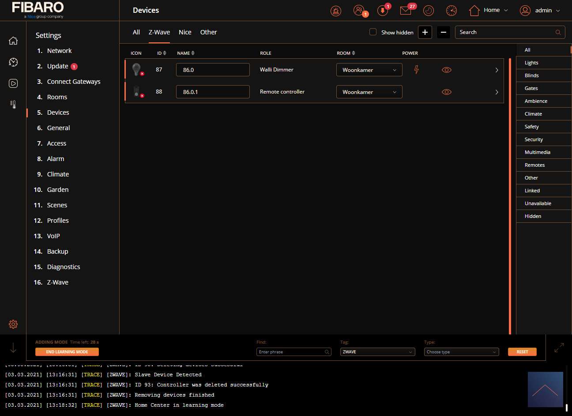Open the messages envelope icon with 27 badge
Image resolution: width=572 pixels, height=416 pixels.
[x=406, y=11]
